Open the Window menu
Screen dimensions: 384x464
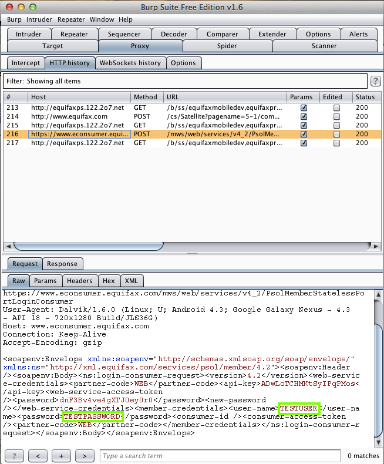point(102,19)
